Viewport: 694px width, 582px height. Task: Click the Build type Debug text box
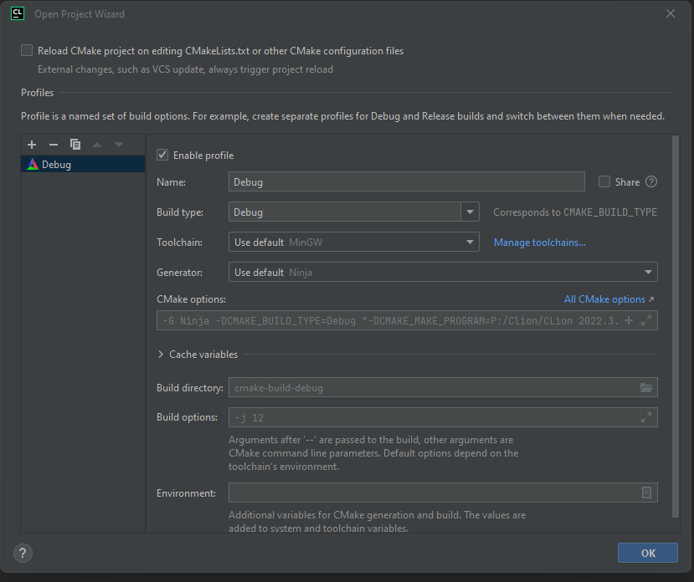345,212
